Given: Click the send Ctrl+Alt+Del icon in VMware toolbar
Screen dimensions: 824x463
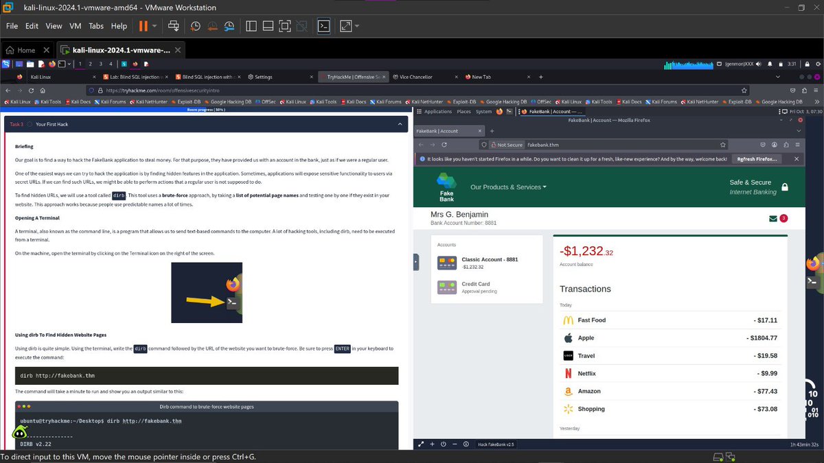Looking at the screenshot, I should 174,26.
